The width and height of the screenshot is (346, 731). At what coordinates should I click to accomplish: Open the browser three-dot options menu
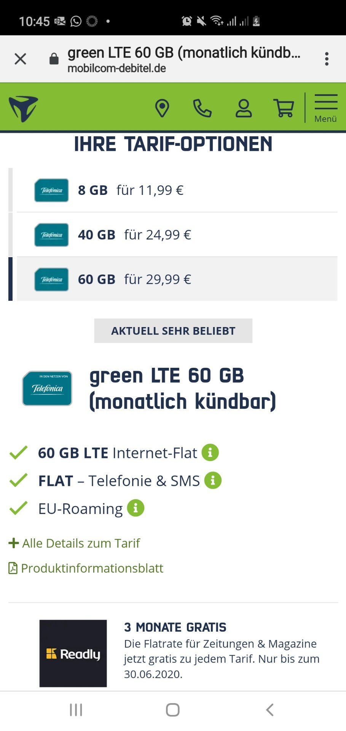(x=327, y=59)
